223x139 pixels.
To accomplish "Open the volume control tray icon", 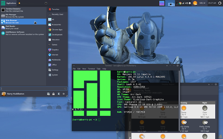I will [186, 3].
